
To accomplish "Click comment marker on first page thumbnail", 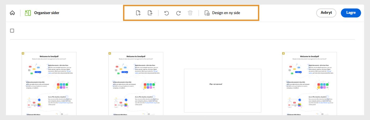I will click(x=23, y=53).
